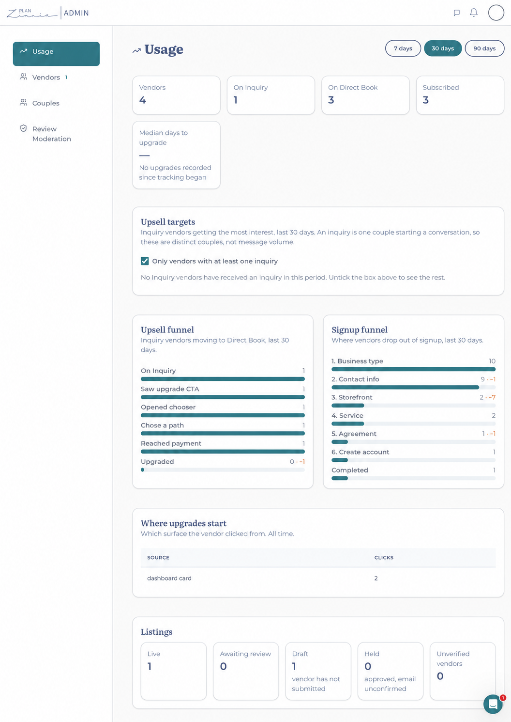Click the trend icon beside Usage heading
511x722 pixels.
pyautogui.click(x=136, y=50)
